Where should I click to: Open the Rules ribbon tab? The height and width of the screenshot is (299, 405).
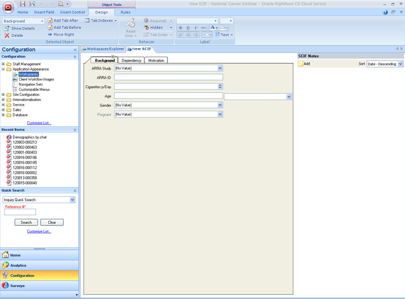coord(125,12)
